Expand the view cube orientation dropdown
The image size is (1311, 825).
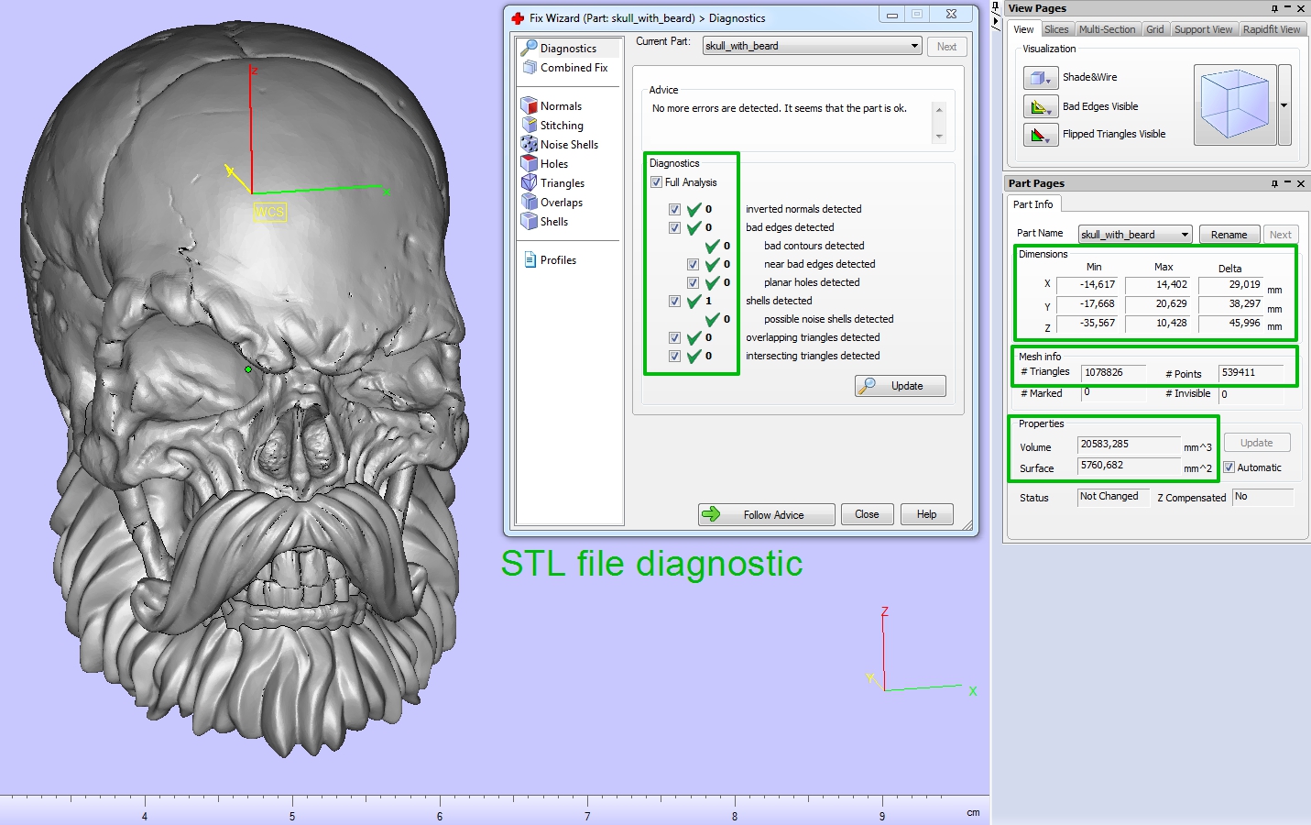point(1284,105)
